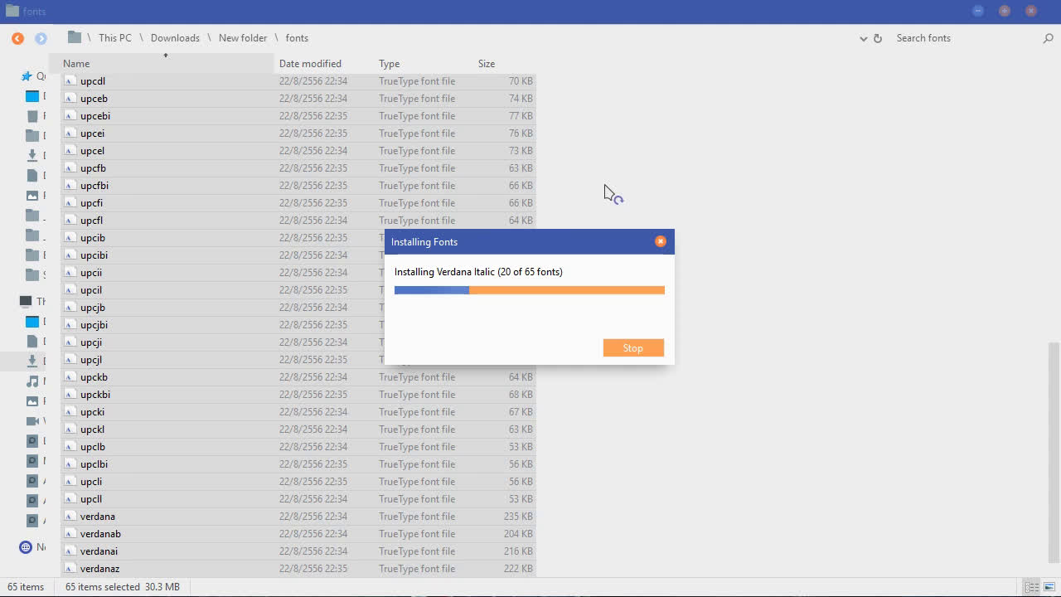Stop the font installation
The width and height of the screenshot is (1061, 597).
tap(633, 348)
